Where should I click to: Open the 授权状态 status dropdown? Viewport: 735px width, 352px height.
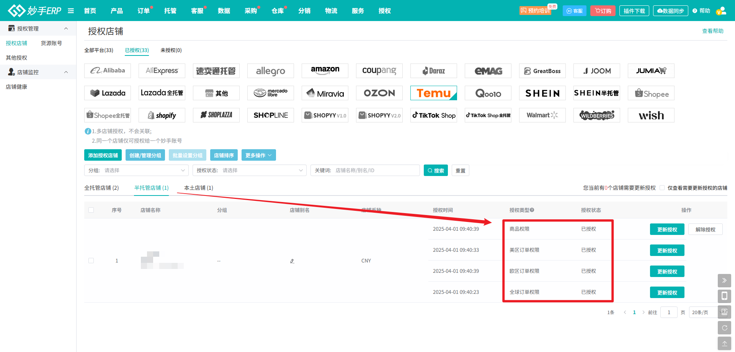point(249,170)
